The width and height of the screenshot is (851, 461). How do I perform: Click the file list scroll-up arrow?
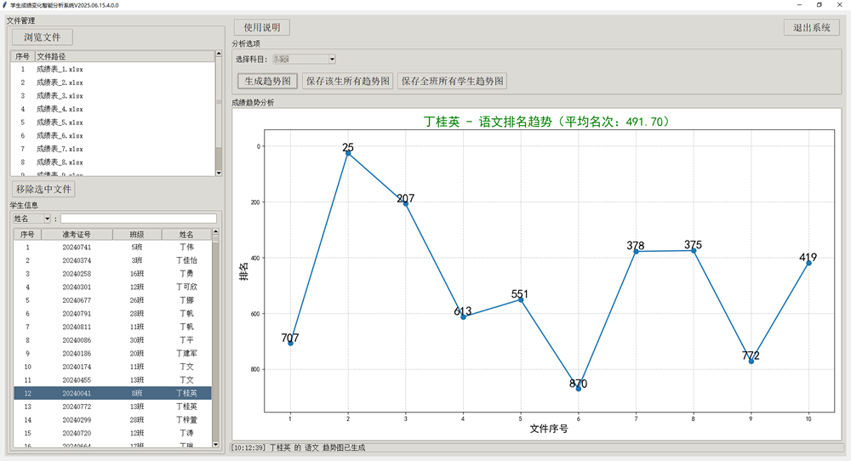(x=219, y=55)
